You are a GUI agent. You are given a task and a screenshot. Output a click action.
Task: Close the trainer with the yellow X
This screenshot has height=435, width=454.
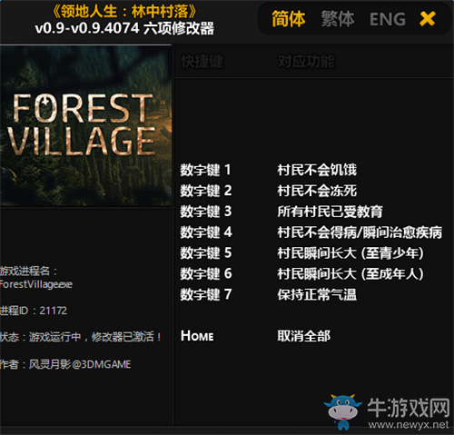428,19
